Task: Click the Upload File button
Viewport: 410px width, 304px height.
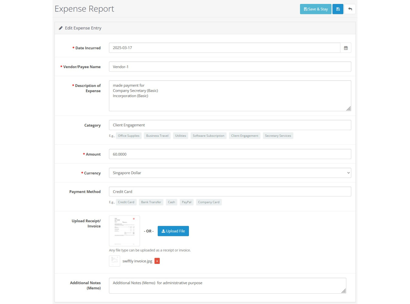Action: click(x=173, y=231)
